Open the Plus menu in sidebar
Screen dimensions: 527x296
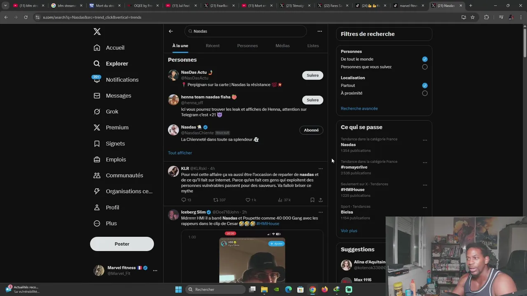coord(105,223)
